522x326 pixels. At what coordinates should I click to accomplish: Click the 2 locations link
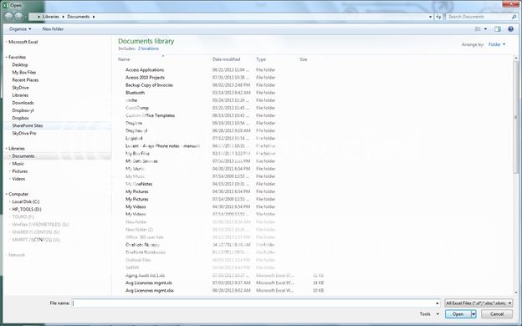[148, 48]
